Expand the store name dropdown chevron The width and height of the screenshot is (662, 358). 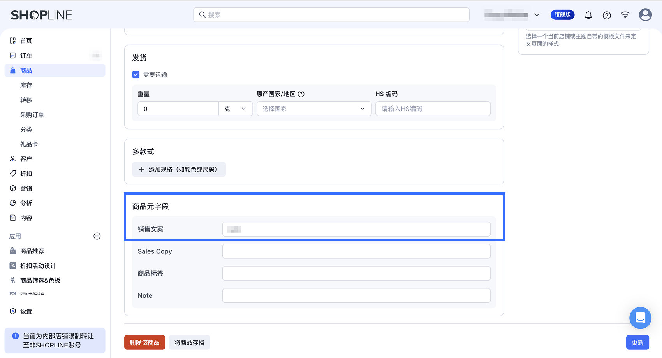(x=537, y=15)
